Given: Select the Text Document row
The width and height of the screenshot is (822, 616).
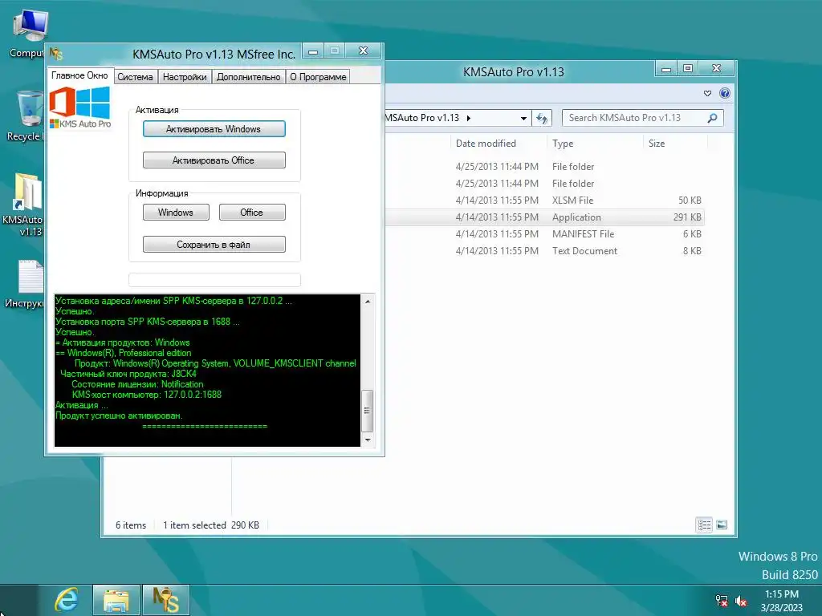Looking at the screenshot, I should (544, 250).
